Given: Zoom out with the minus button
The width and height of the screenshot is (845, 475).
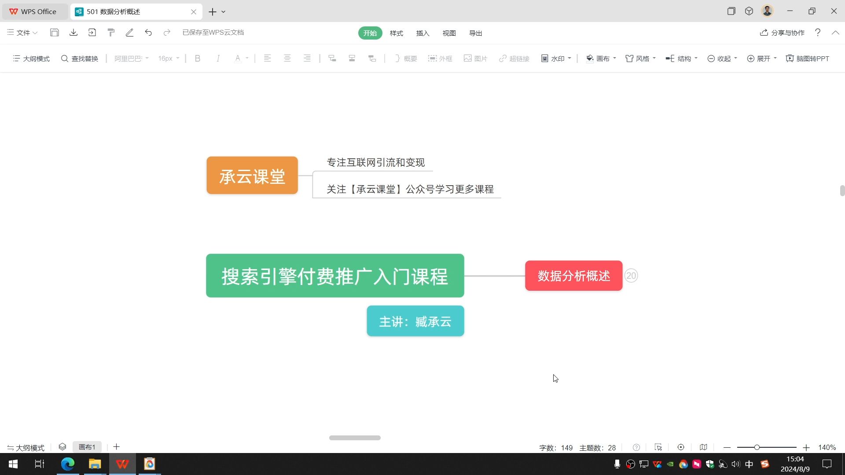Looking at the screenshot, I should pyautogui.click(x=727, y=448).
